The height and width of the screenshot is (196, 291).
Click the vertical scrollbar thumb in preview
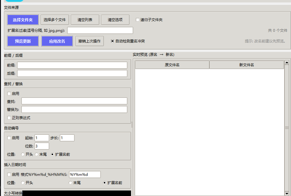coord(287,128)
